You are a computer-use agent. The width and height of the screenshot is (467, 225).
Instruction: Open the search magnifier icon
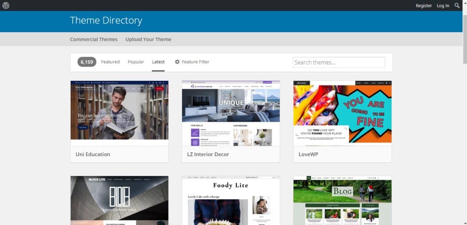(457, 5)
